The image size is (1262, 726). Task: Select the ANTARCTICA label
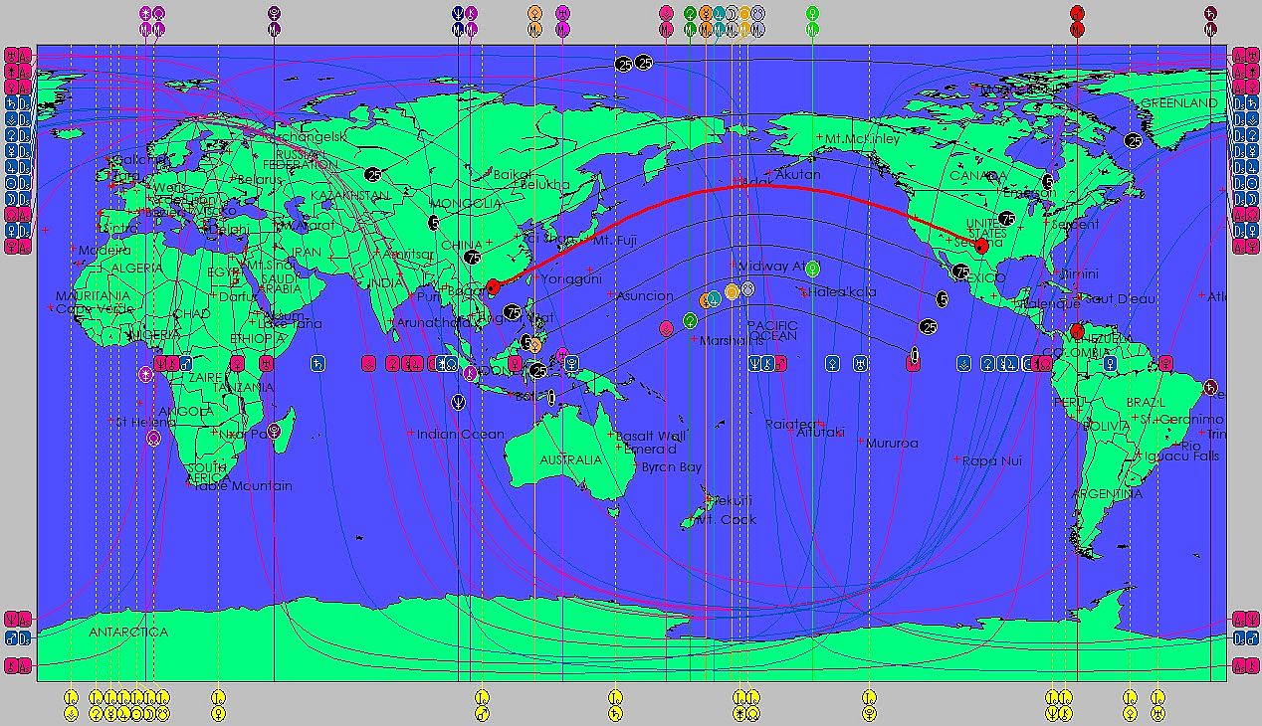(x=128, y=632)
